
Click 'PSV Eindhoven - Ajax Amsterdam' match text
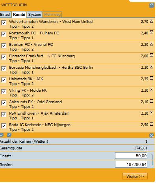tap(39, 113)
